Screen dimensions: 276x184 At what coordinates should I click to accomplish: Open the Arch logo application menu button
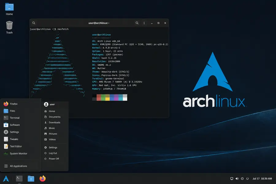(x=6, y=178)
